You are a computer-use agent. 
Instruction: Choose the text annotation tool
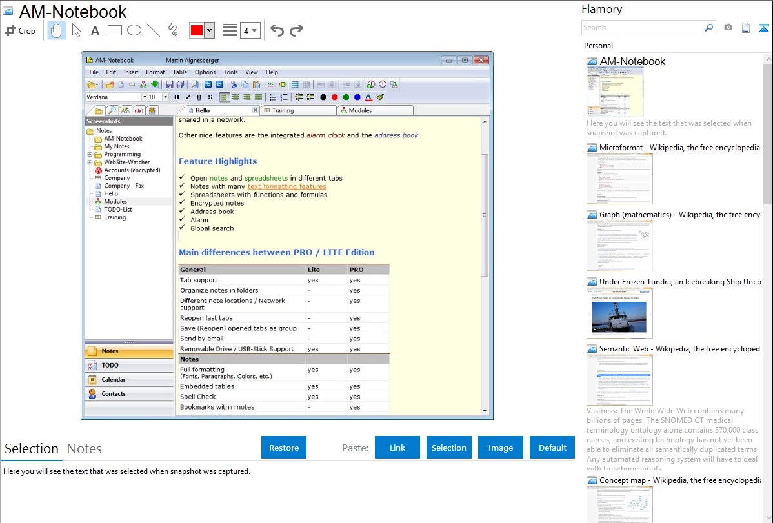(x=95, y=30)
